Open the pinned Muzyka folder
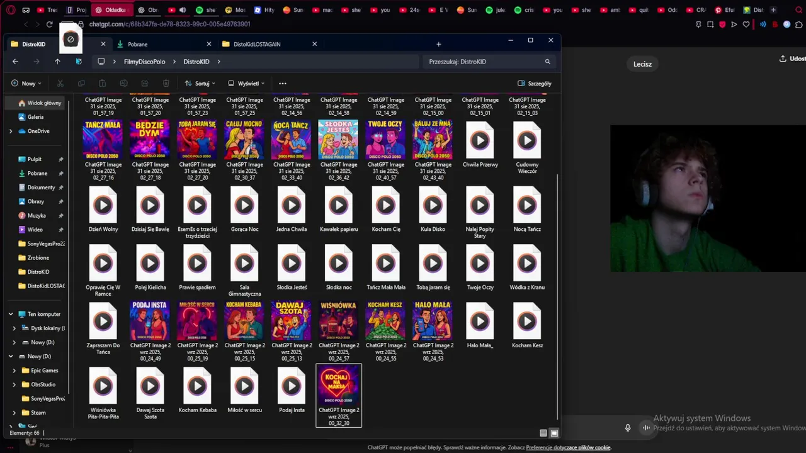This screenshot has height=453, width=806. point(37,215)
